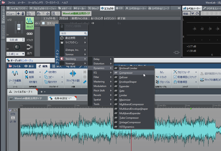The width and height of the screenshot is (221, 151).
Task: Click the reset arrow icon in level meter
Action: [197, 13]
